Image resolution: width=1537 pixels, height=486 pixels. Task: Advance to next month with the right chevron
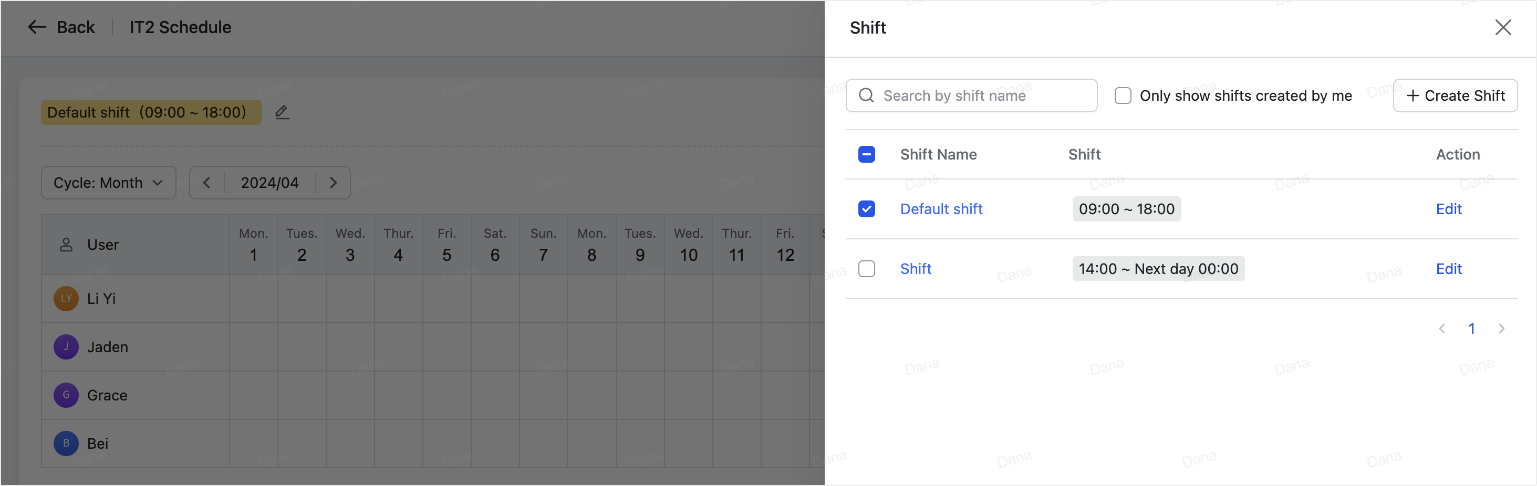[333, 183]
